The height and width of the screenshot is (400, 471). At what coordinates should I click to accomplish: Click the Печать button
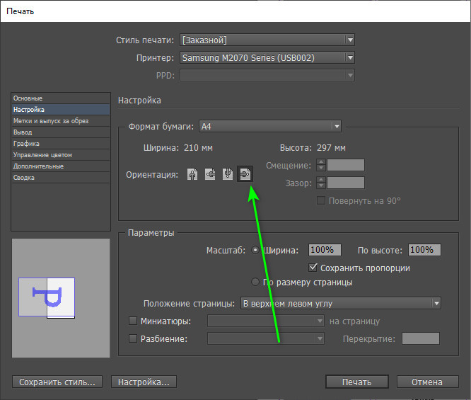(357, 382)
